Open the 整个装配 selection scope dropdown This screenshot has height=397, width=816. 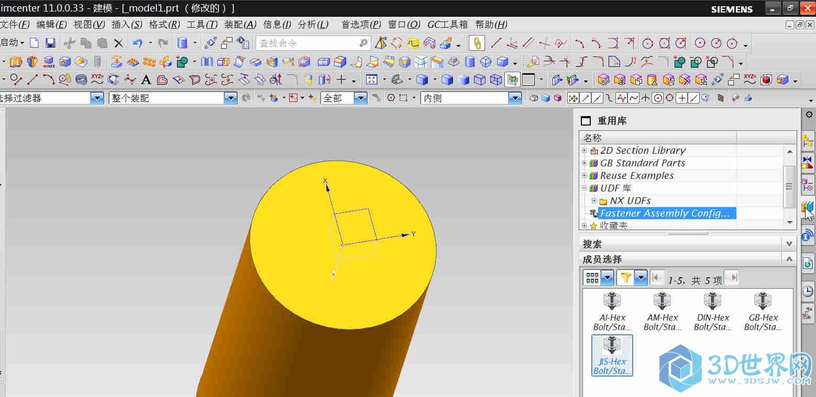[230, 98]
